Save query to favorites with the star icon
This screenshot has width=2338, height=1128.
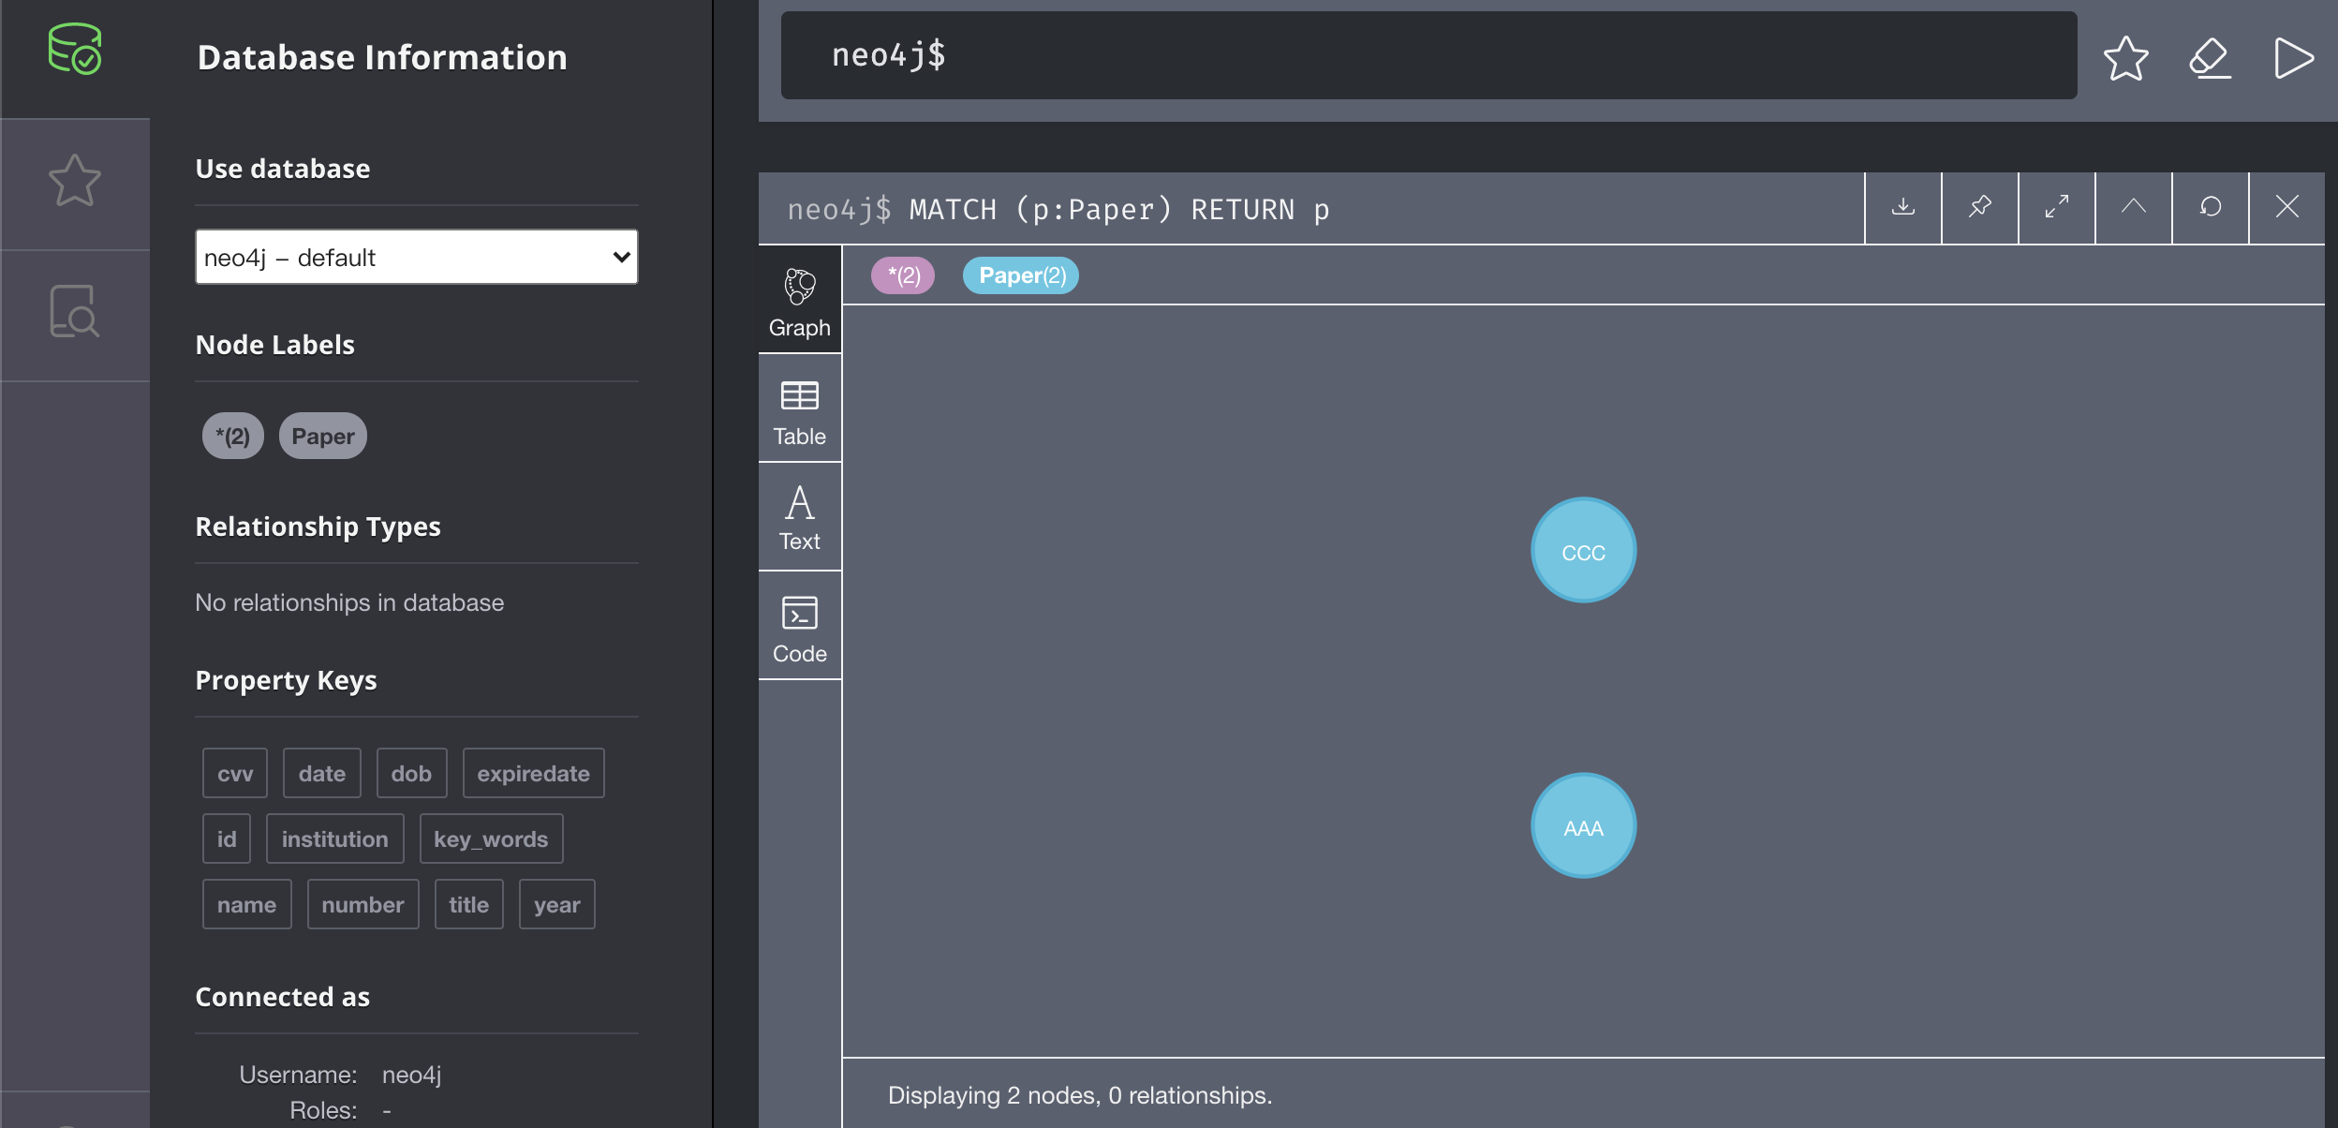[x=2125, y=58]
